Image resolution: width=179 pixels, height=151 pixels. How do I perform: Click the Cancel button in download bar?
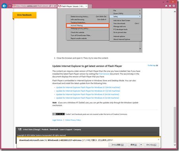point(151,145)
